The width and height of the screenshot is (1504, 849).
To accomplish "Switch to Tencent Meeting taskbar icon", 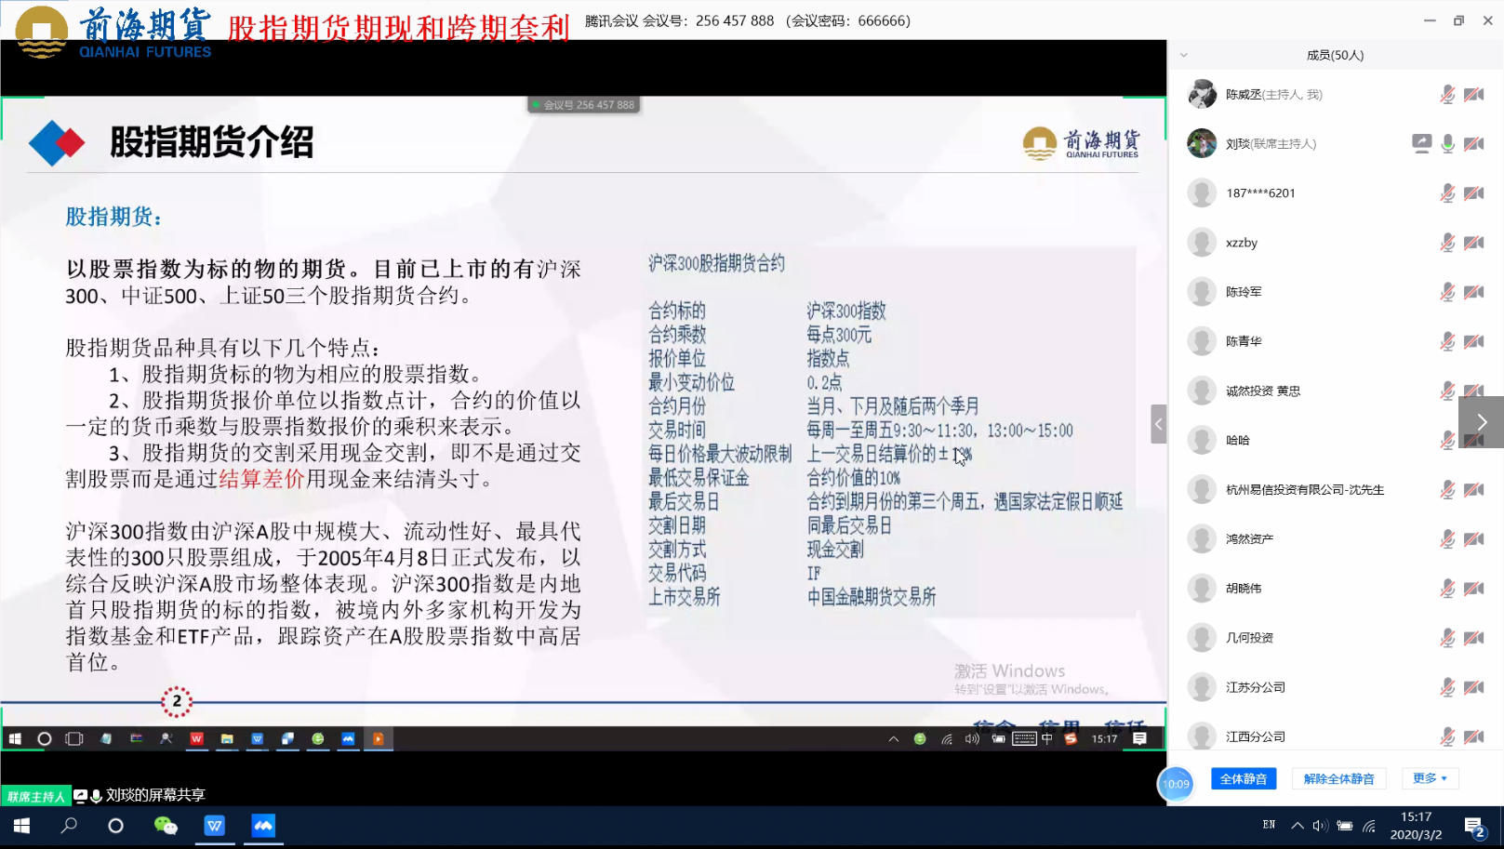I will point(264,826).
